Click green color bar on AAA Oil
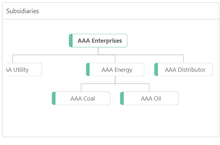Screen dimensions: 220x145 (x=122, y=99)
